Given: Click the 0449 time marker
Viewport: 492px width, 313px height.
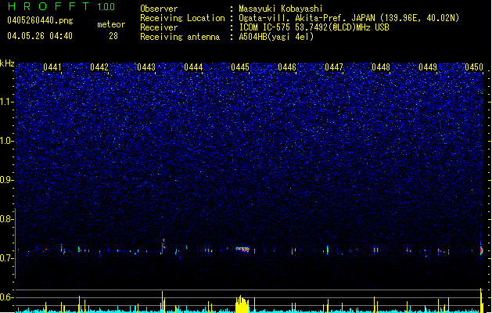Looking at the screenshot, I should pos(428,67).
